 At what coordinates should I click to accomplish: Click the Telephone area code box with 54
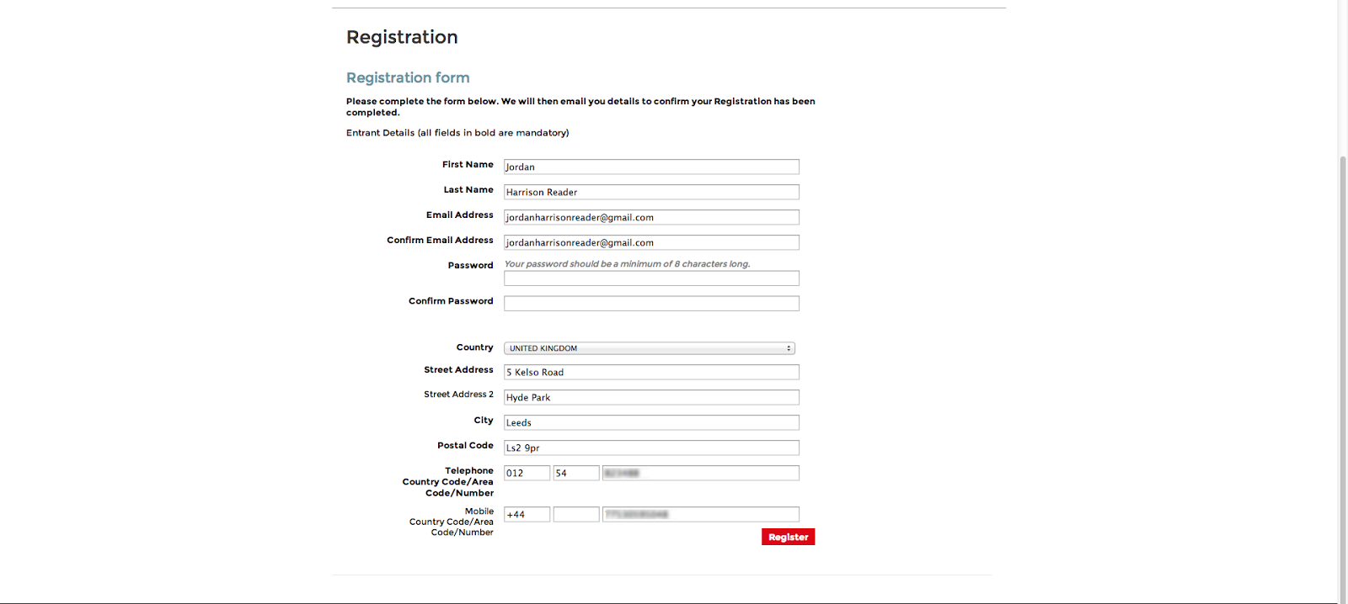pos(576,473)
